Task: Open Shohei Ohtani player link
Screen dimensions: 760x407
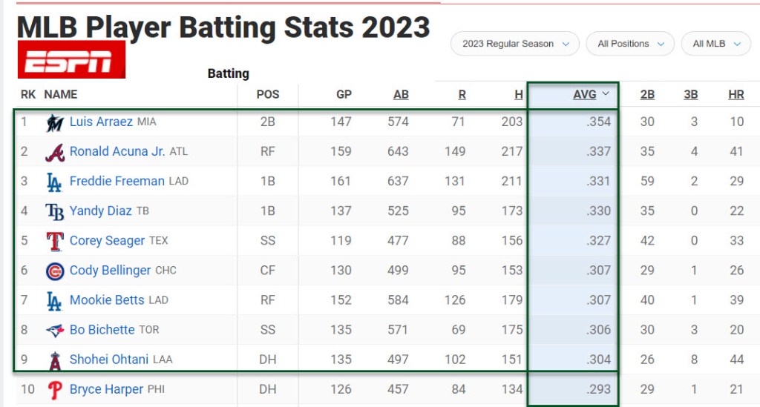Action: [x=109, y=360]
